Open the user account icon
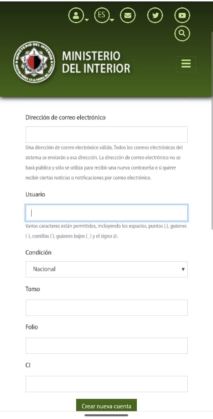 pyautogui.click(x=76, y=15)
